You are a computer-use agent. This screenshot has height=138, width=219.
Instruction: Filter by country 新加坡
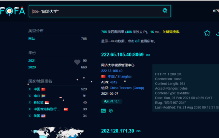tap(38, 103)
